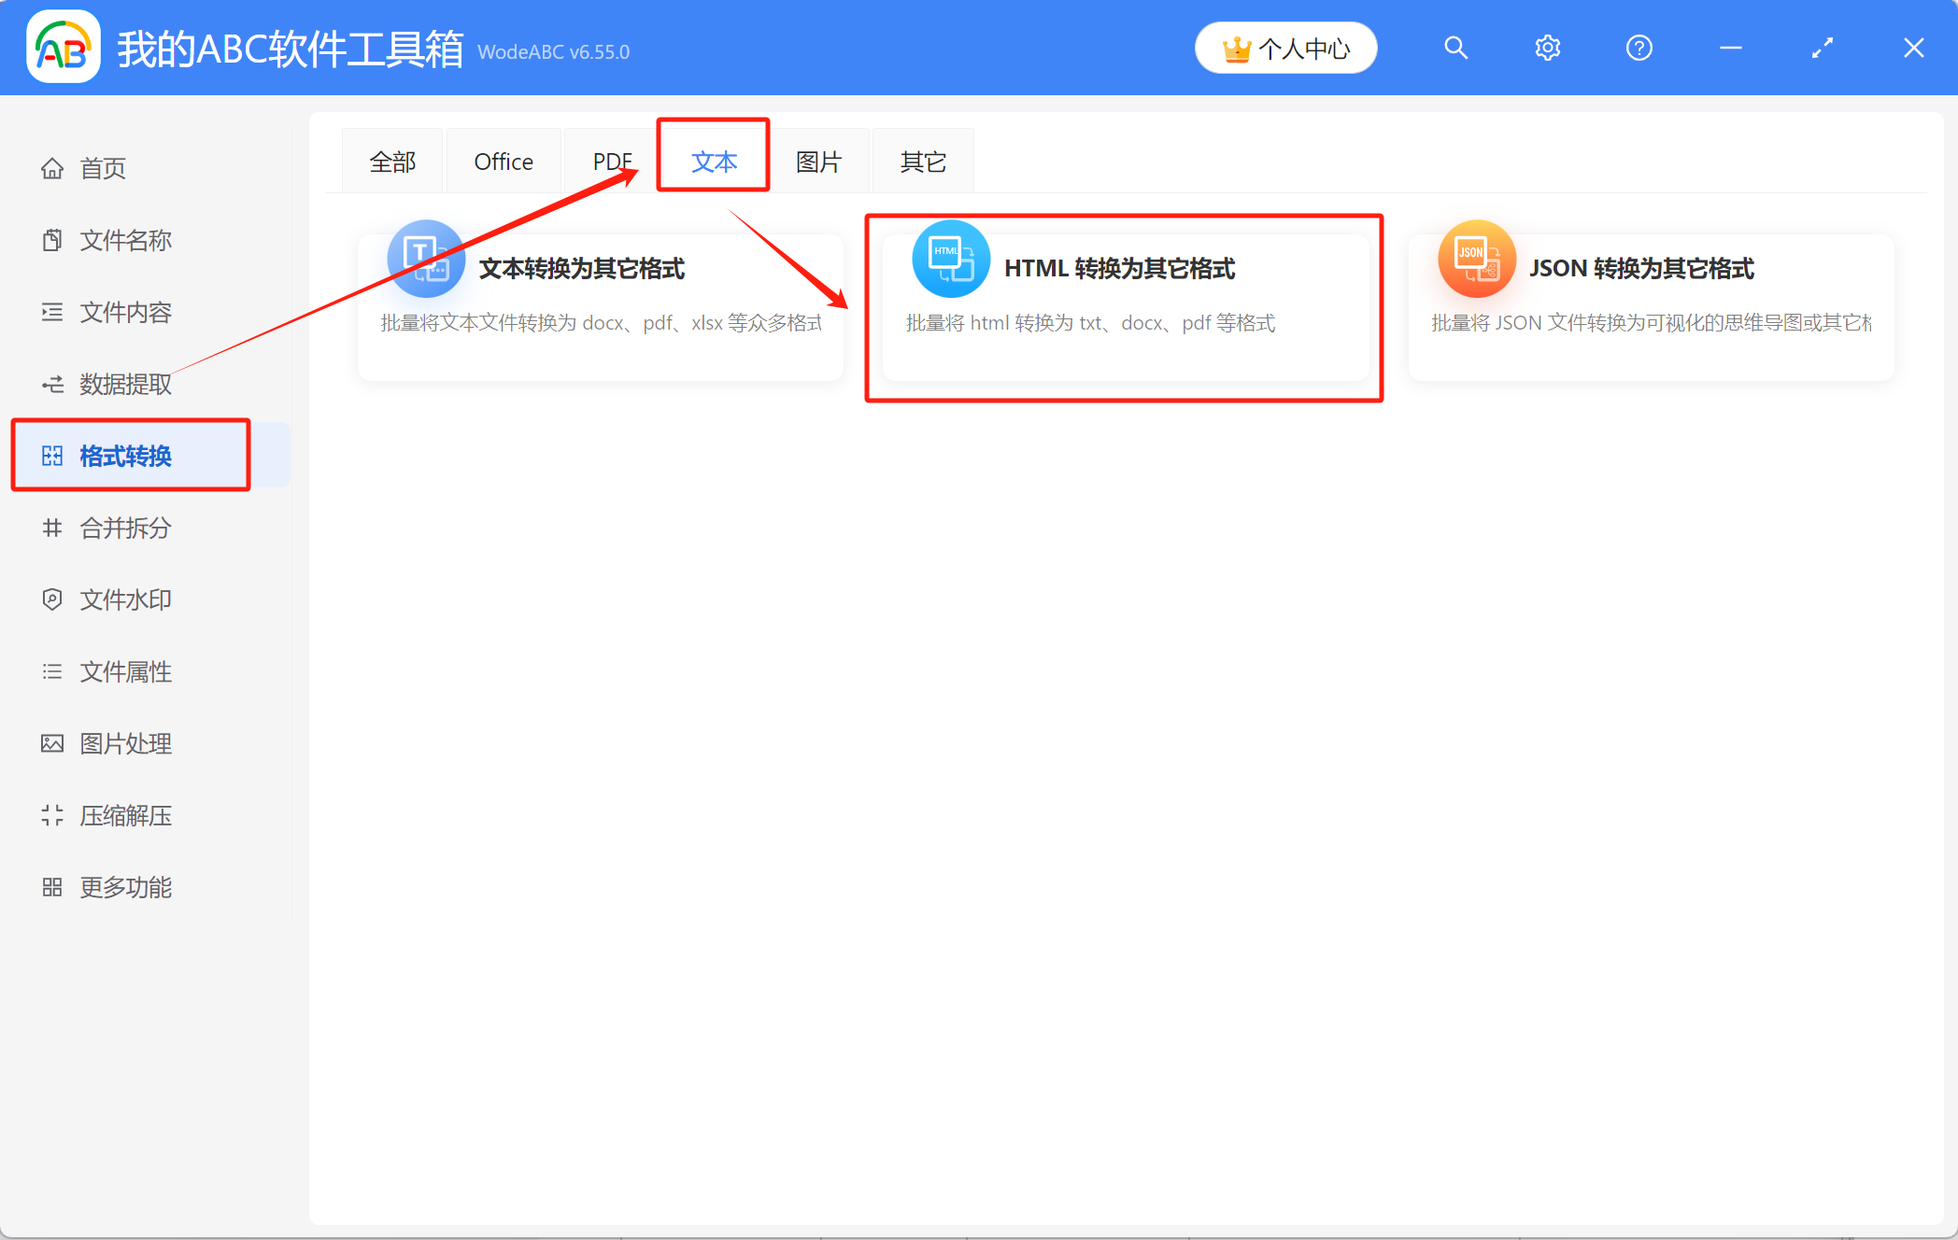This screenshot has width=1958, height=1240.
Task: Select 图片处理 in the sidebar
Action: (125, 743)
